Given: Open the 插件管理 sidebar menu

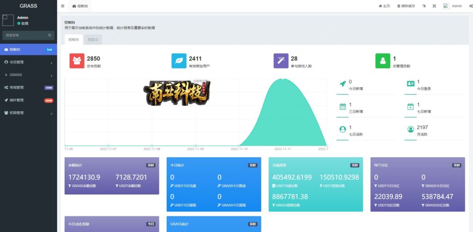Looking at the screenshot, I should 28,100.
